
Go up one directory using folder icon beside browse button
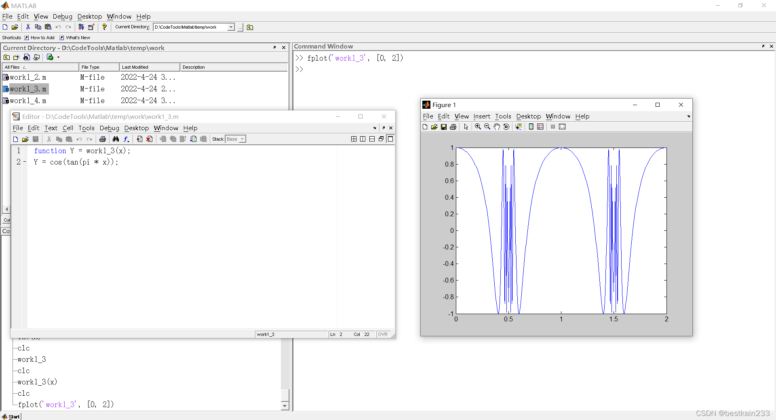coord(250,27)
